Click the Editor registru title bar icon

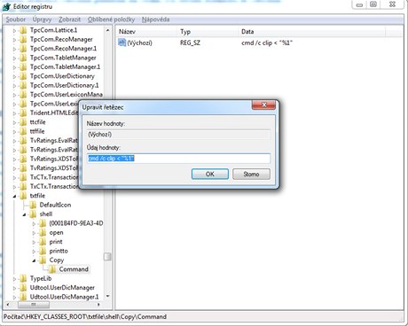pos(6,6)
